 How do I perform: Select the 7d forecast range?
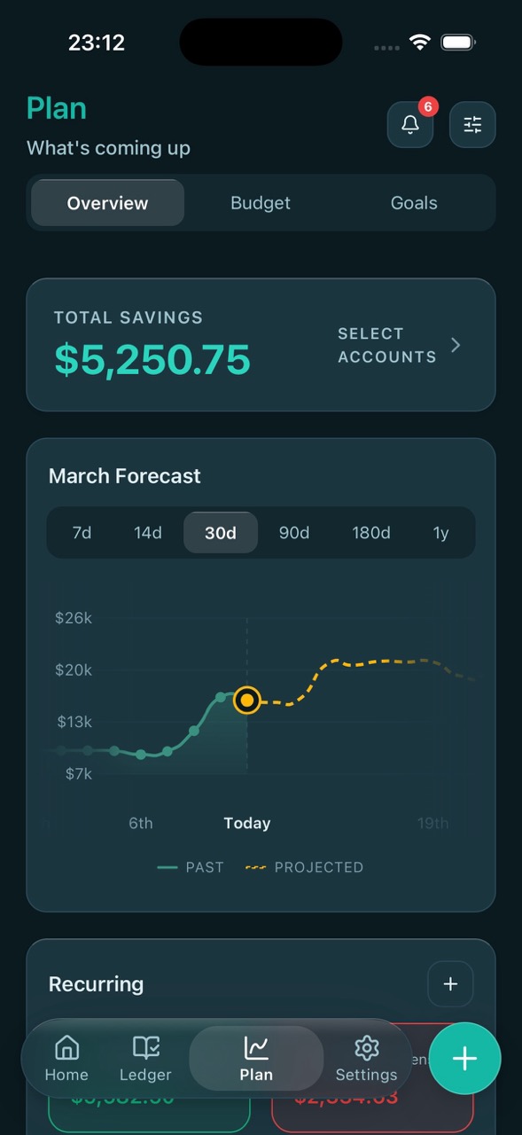tap(82, 533)
